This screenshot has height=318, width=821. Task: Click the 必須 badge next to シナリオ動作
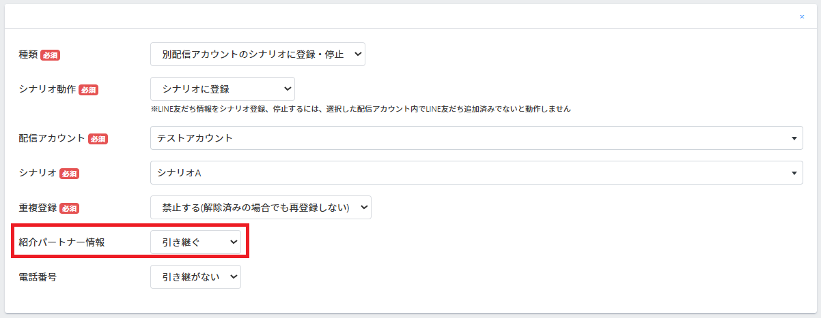[x=89, y=90]
